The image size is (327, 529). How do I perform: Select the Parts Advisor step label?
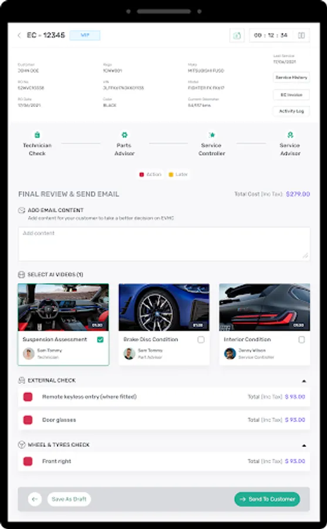[x=124, y=149]
